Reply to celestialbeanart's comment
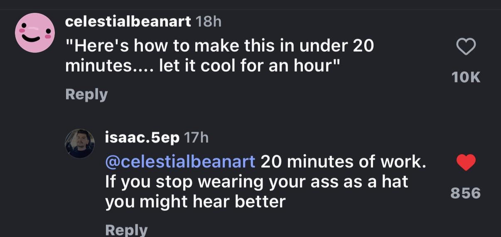The image size is (501, 237). [x=86, y=94]
